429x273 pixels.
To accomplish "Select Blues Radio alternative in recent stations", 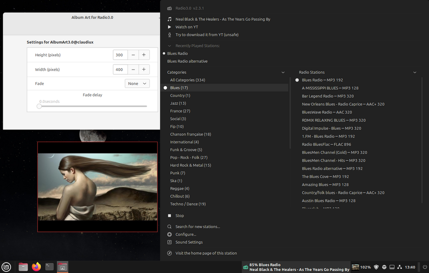I will [187, 61].
